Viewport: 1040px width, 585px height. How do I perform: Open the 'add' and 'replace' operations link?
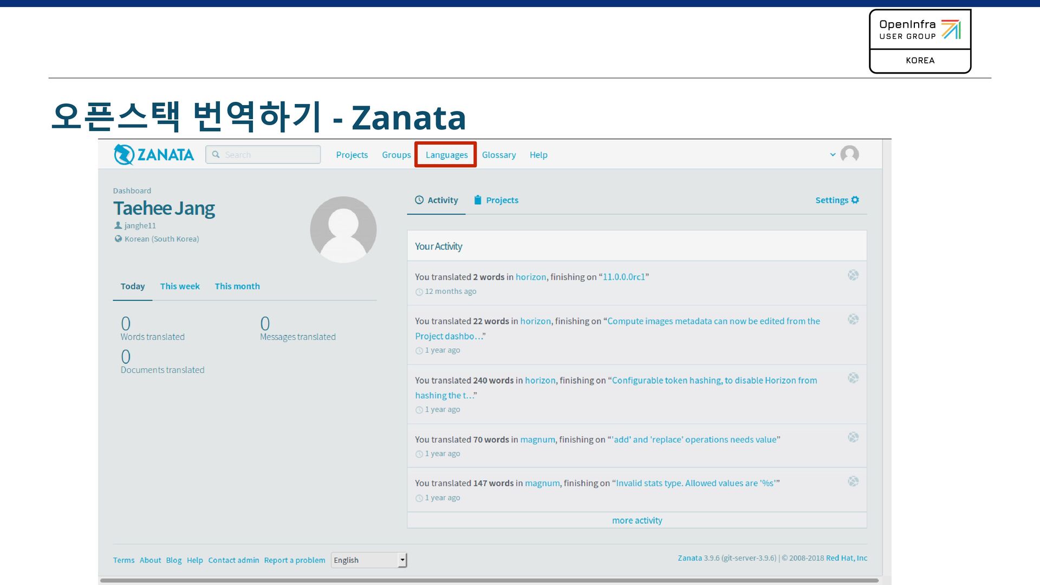pyautogui.click(x=694, y=439)
